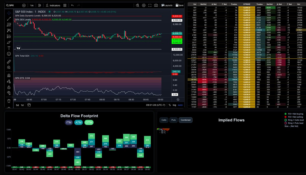The image size is (306, 175).
Task: Click the 09:00 bar in Delta Flow
Action: [x=147, y=142]
